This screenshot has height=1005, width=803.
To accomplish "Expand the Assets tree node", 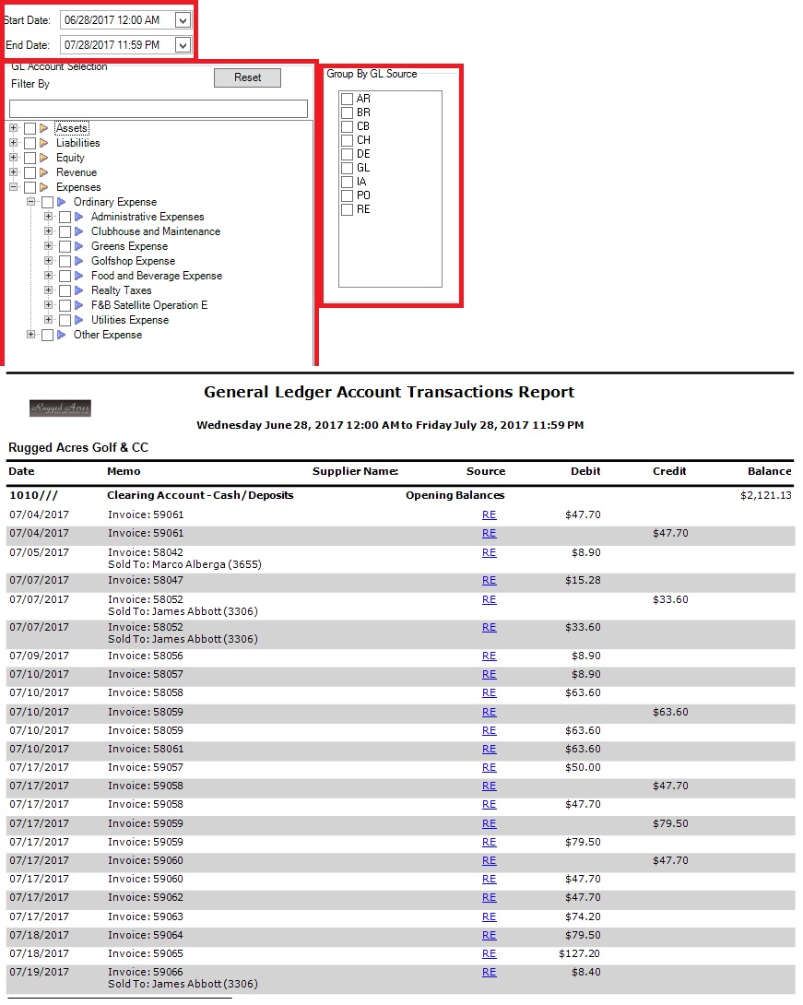I will [13, 128].
